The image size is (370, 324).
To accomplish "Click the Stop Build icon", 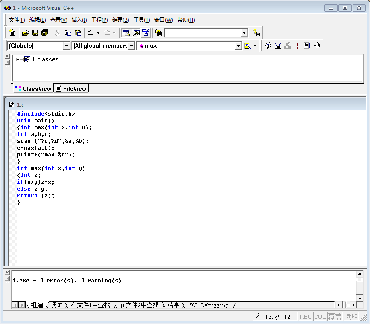I will pos(287,46).
